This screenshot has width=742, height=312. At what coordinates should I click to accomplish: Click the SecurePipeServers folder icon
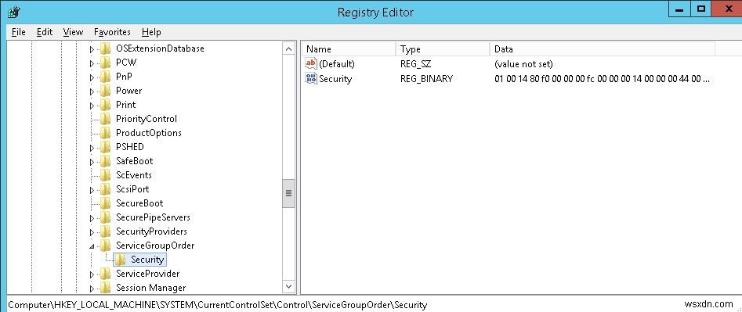tap(106, 217)
